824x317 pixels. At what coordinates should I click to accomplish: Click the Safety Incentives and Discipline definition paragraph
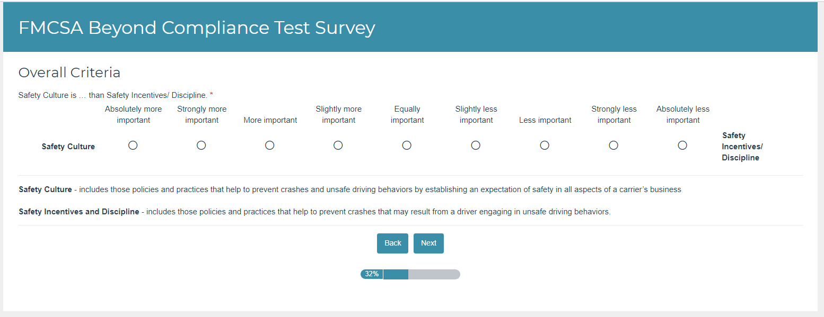[314, 212]
